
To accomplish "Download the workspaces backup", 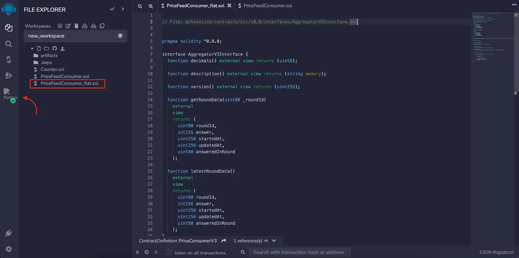I will [x=85, y=26].
